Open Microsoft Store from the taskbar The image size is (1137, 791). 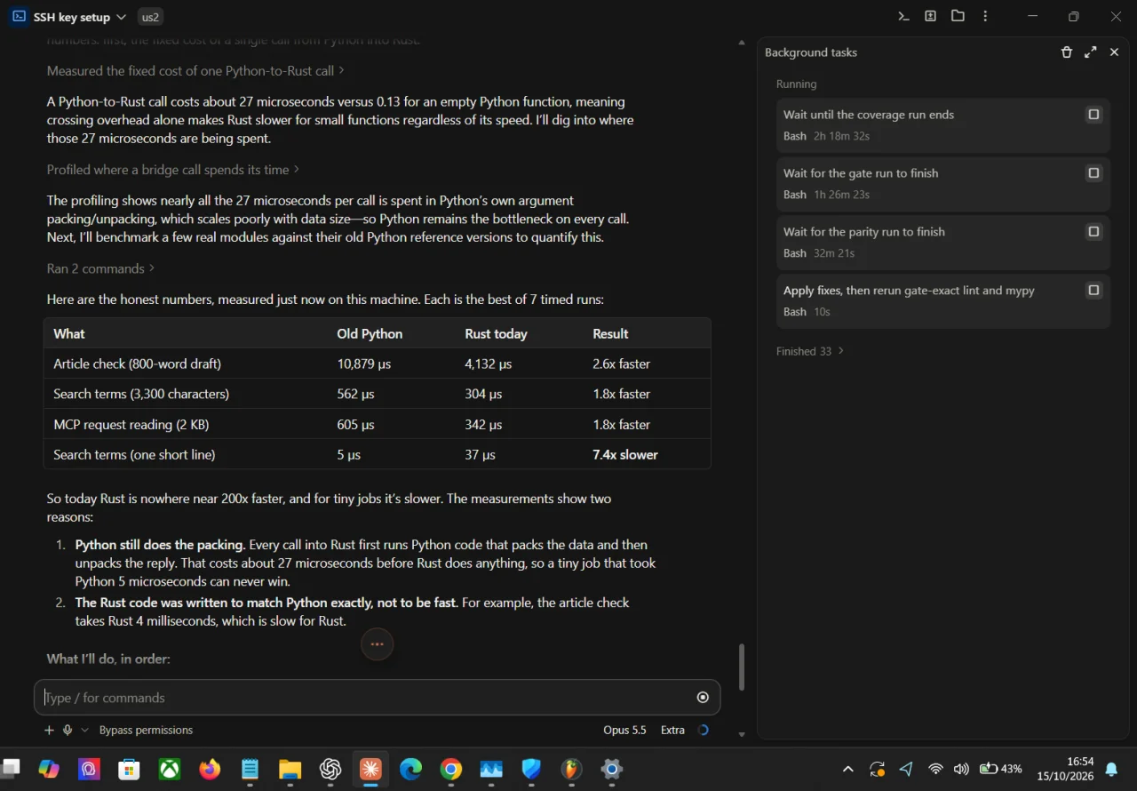pyautogui.click(x=130, y=769)
